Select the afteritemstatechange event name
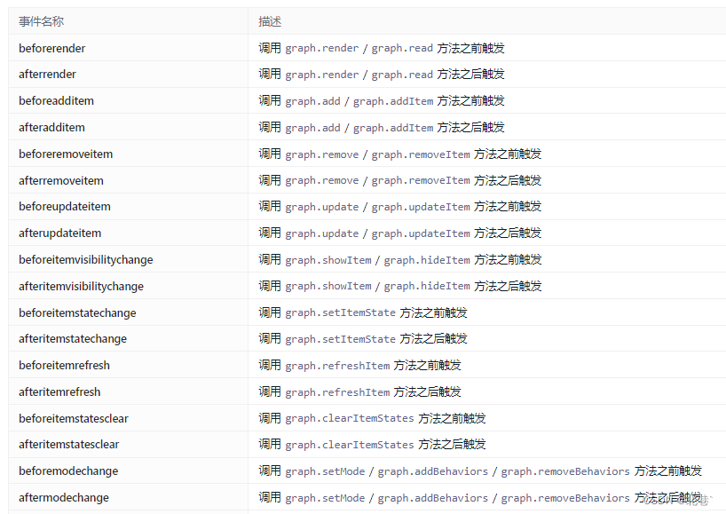 coord(73,338)
